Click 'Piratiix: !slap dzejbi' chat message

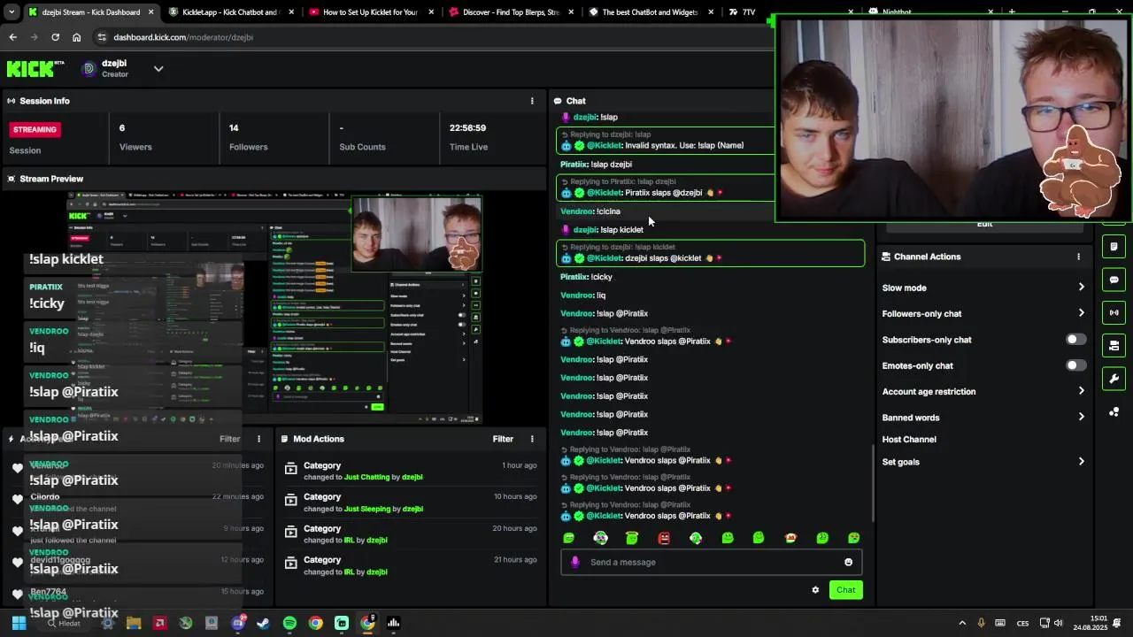pyautogui.click(x=596, y=165)
